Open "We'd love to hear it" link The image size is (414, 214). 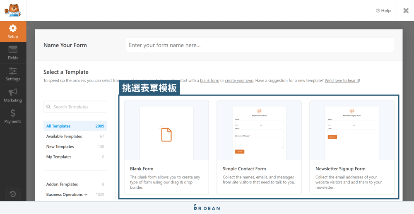[342, 80]
